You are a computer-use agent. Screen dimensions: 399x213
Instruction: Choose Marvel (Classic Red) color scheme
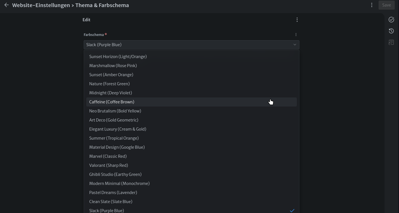pyautogui.click(x=108, y=156)
